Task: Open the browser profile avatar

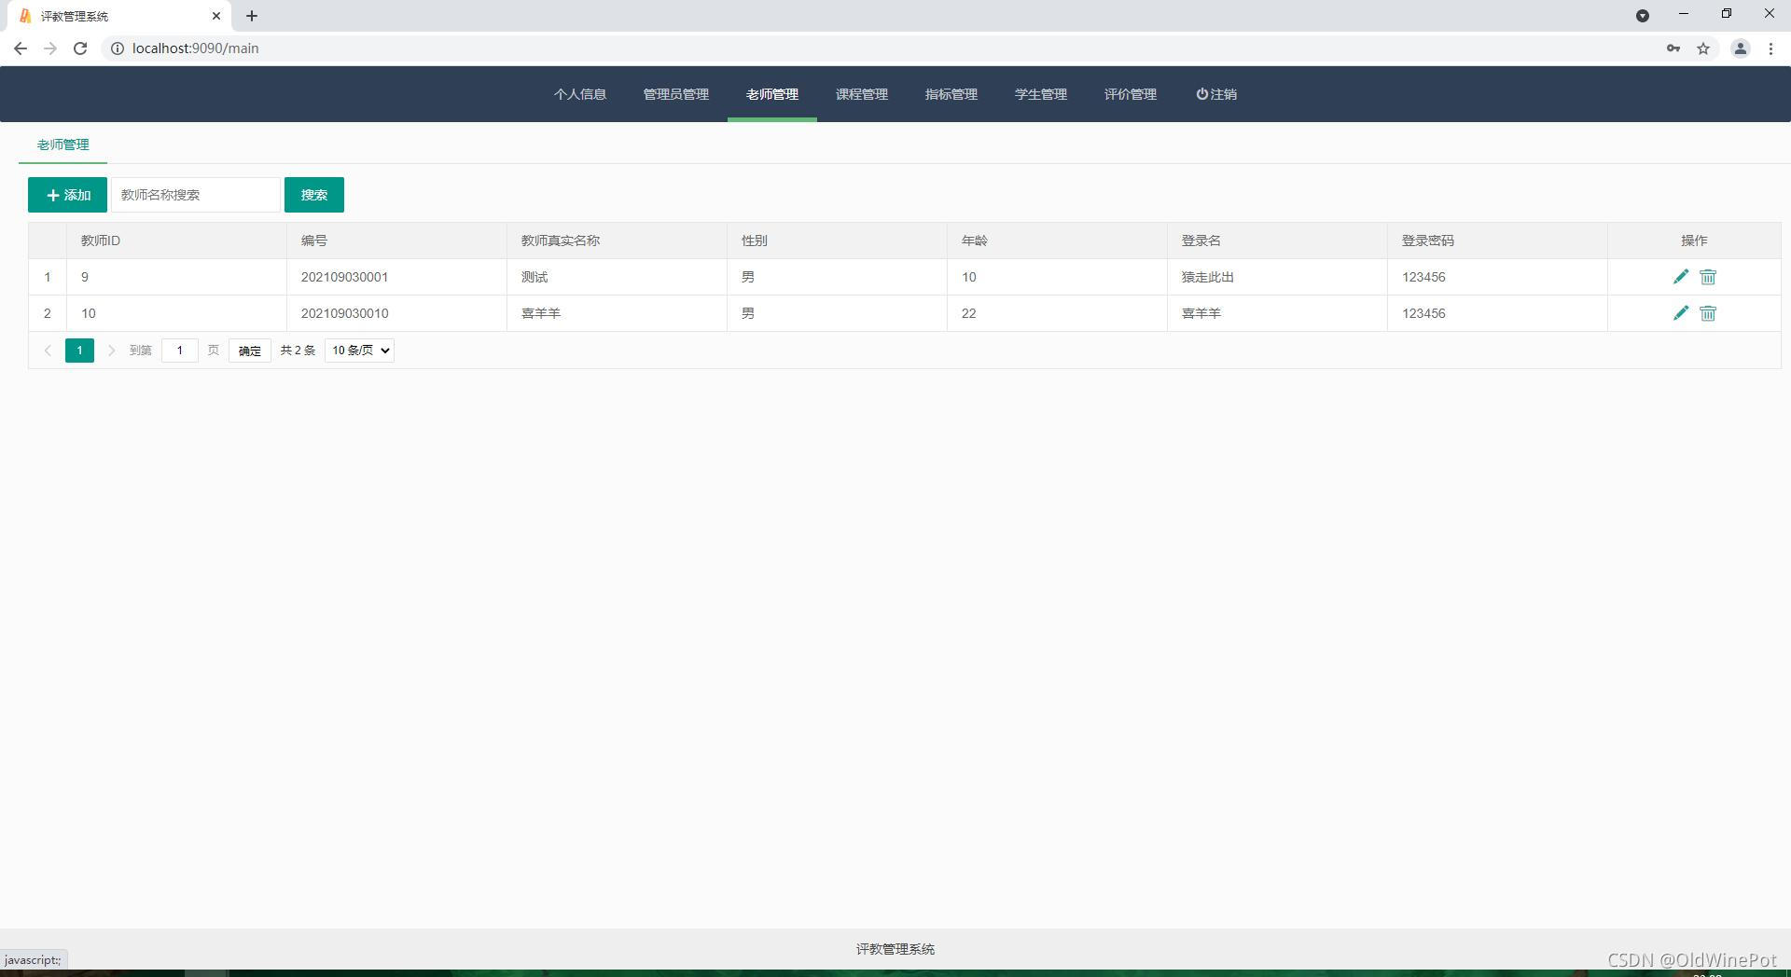Action: pyautogui.click(x=1740, y=48)
